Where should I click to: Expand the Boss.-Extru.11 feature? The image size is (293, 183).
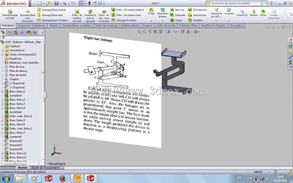pos(2,153)
